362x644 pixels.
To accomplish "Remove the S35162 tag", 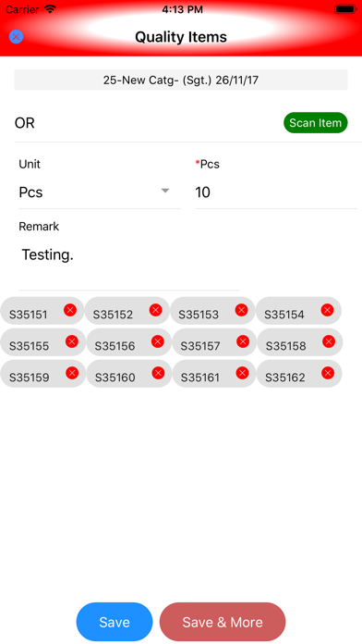I will click(328, 373).
